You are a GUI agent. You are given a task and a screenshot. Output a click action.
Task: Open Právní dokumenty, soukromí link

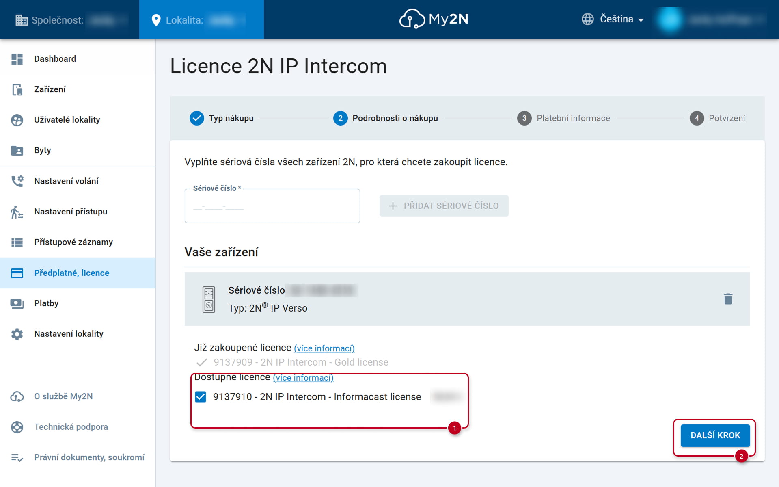[x=89, y=457]
